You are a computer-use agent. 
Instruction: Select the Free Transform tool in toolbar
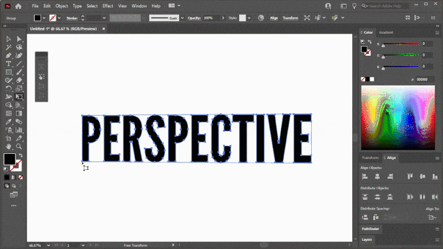(19, 96)
